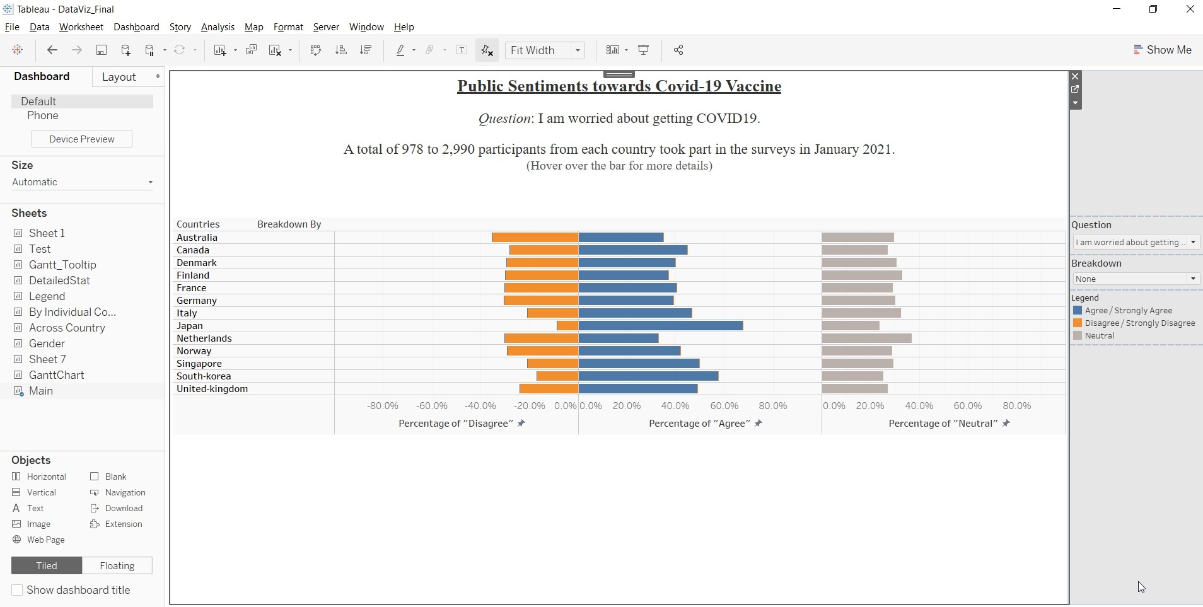Image resolution: width=1203 pixels, height=607 pixels.
Task: Click the Duplicate sheet toolbar icon
Action: point(251,50)
